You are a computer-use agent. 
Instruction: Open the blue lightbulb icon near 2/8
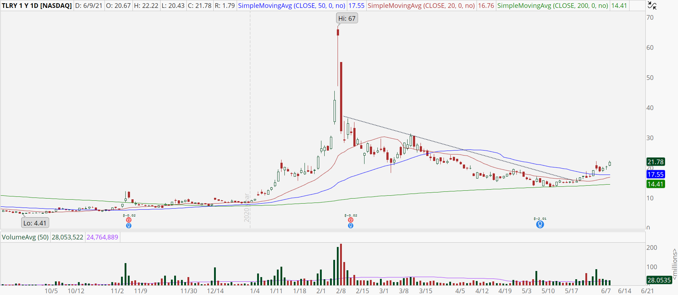(x=350, y=225)
